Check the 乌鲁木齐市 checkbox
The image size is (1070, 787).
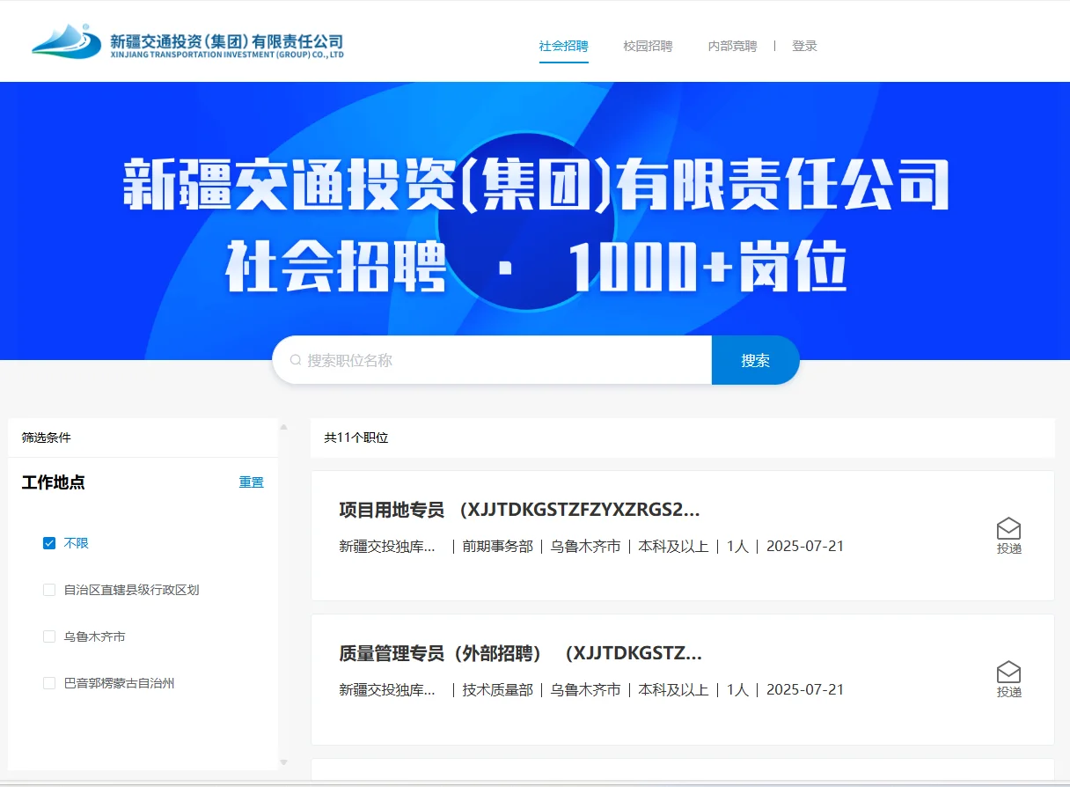click(49, 636)
